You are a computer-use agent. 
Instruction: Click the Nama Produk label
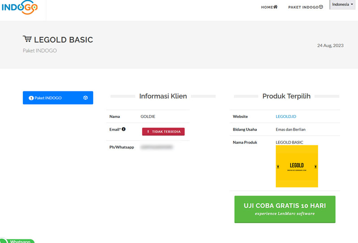(x=245, y=142)
